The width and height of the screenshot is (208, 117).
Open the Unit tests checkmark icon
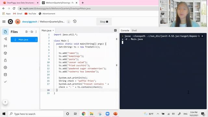(5, 82)
